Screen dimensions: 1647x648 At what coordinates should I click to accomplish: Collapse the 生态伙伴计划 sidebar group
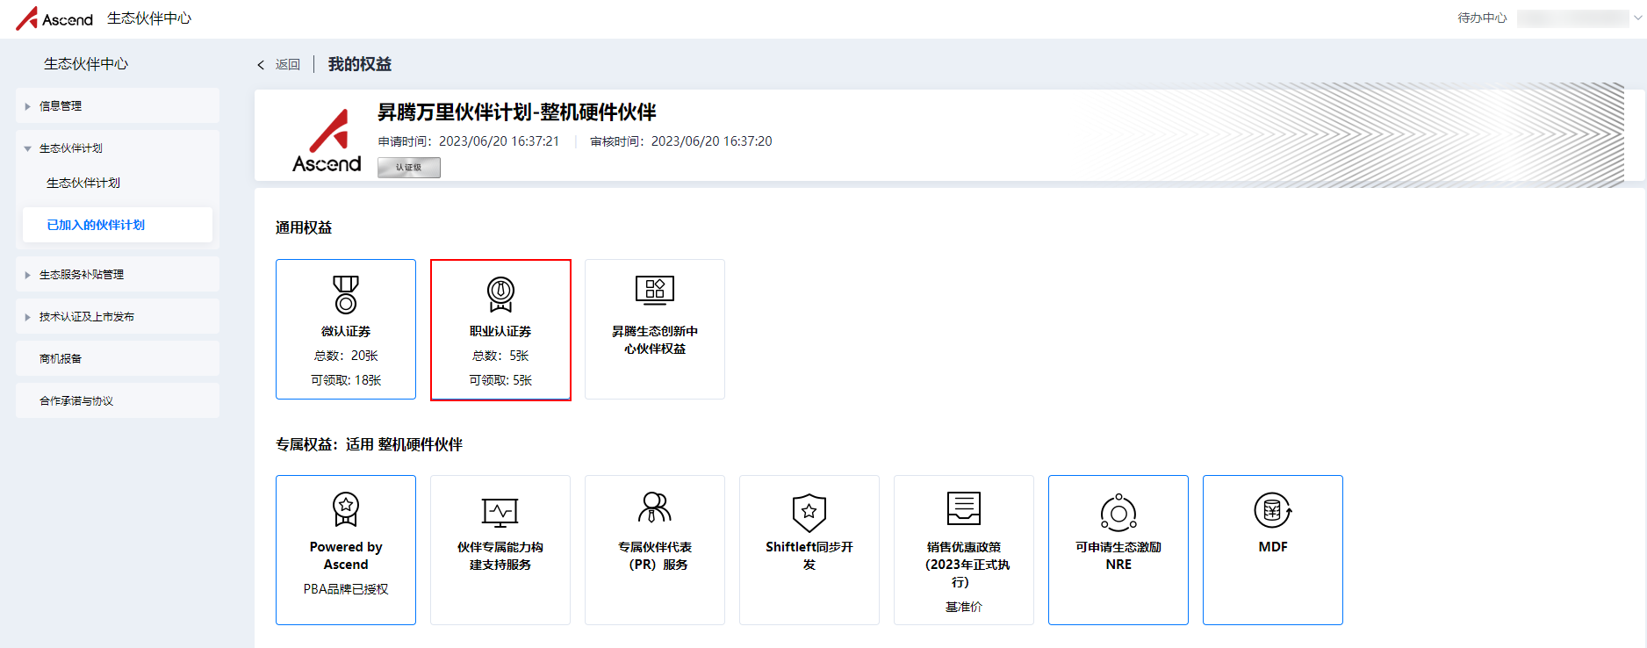(118, 148)
